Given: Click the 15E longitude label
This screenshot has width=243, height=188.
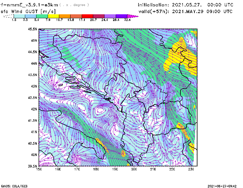Looking at the screenshot, I should [x=39, y=169].
